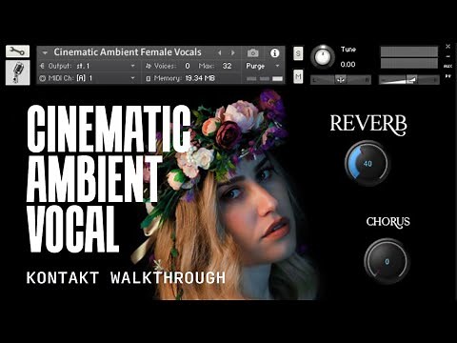Adjust the Chorus knob set to 0
This screenshot has height=343, width=457.
(x=387, y=261)
